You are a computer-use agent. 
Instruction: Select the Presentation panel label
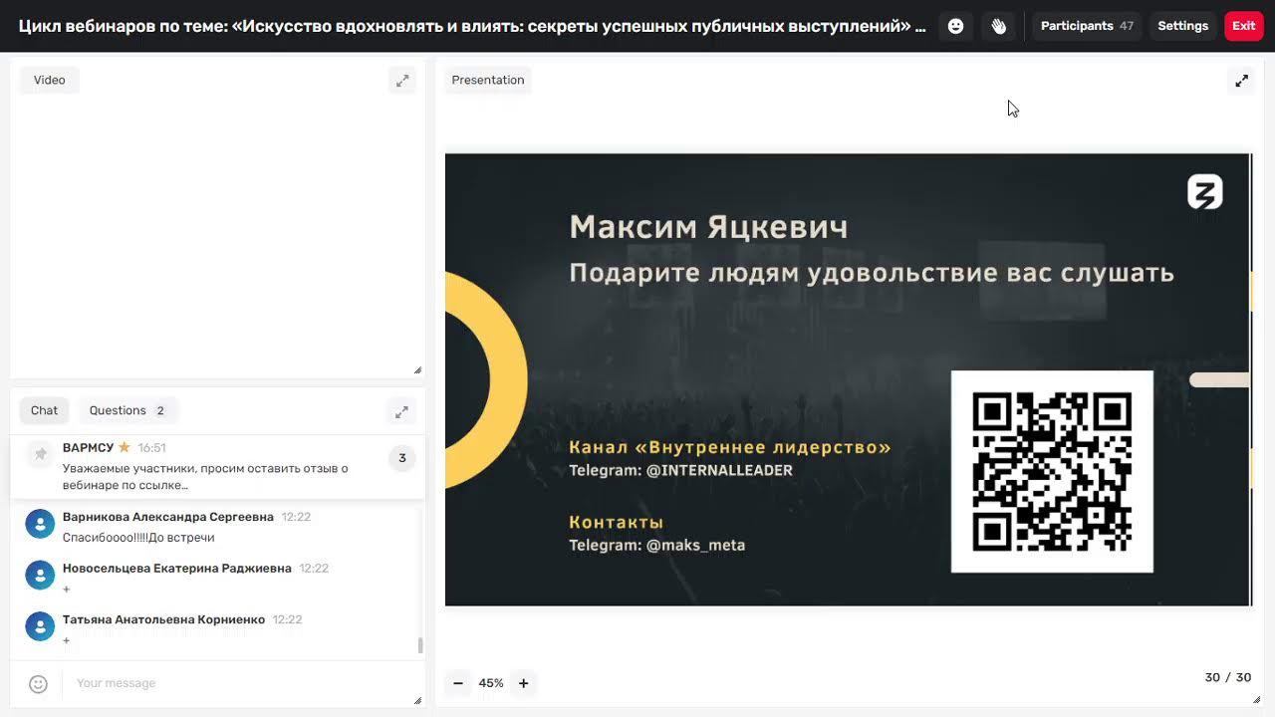pyautogui.click(x=487, y=80)
